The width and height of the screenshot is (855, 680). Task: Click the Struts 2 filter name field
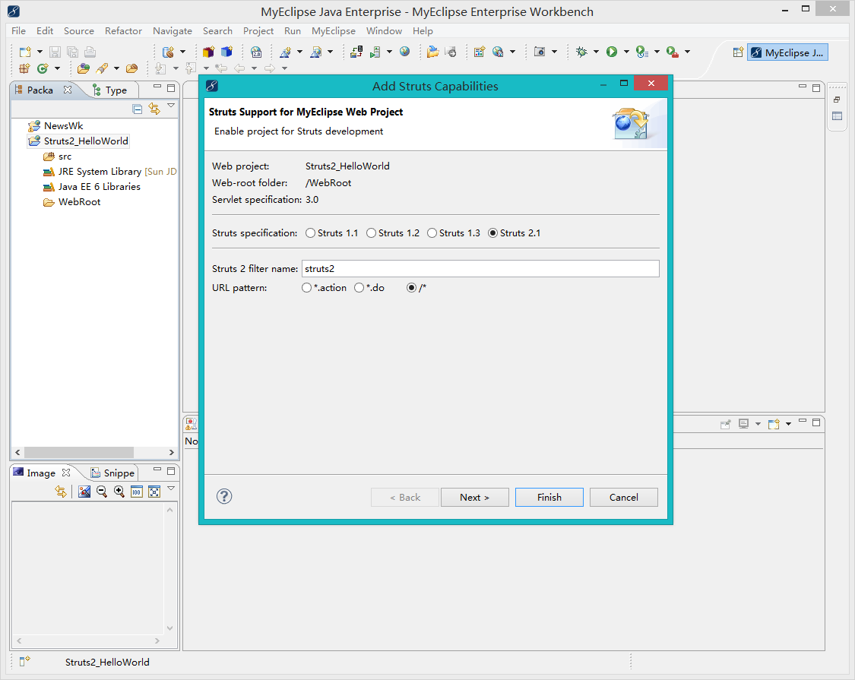(480, 268)
